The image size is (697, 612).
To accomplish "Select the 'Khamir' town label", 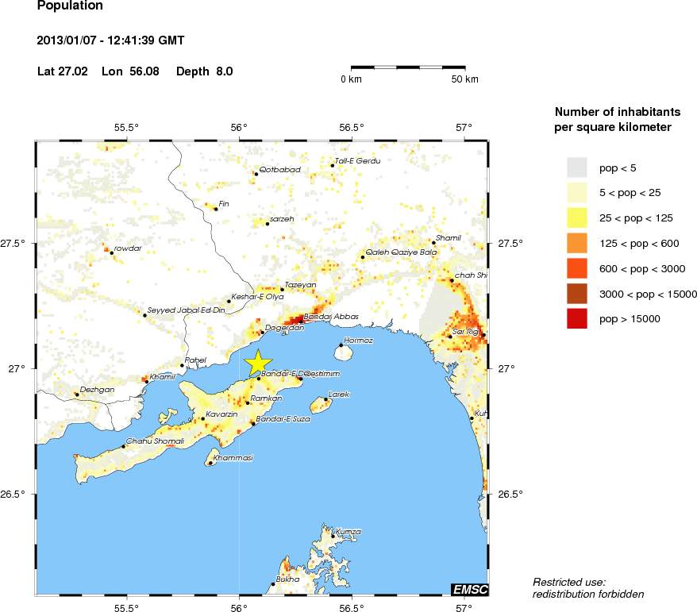I will point(162,377).
